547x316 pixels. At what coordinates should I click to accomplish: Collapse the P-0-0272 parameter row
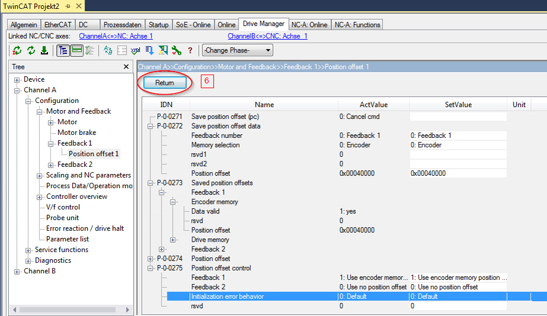click(150, 126)
